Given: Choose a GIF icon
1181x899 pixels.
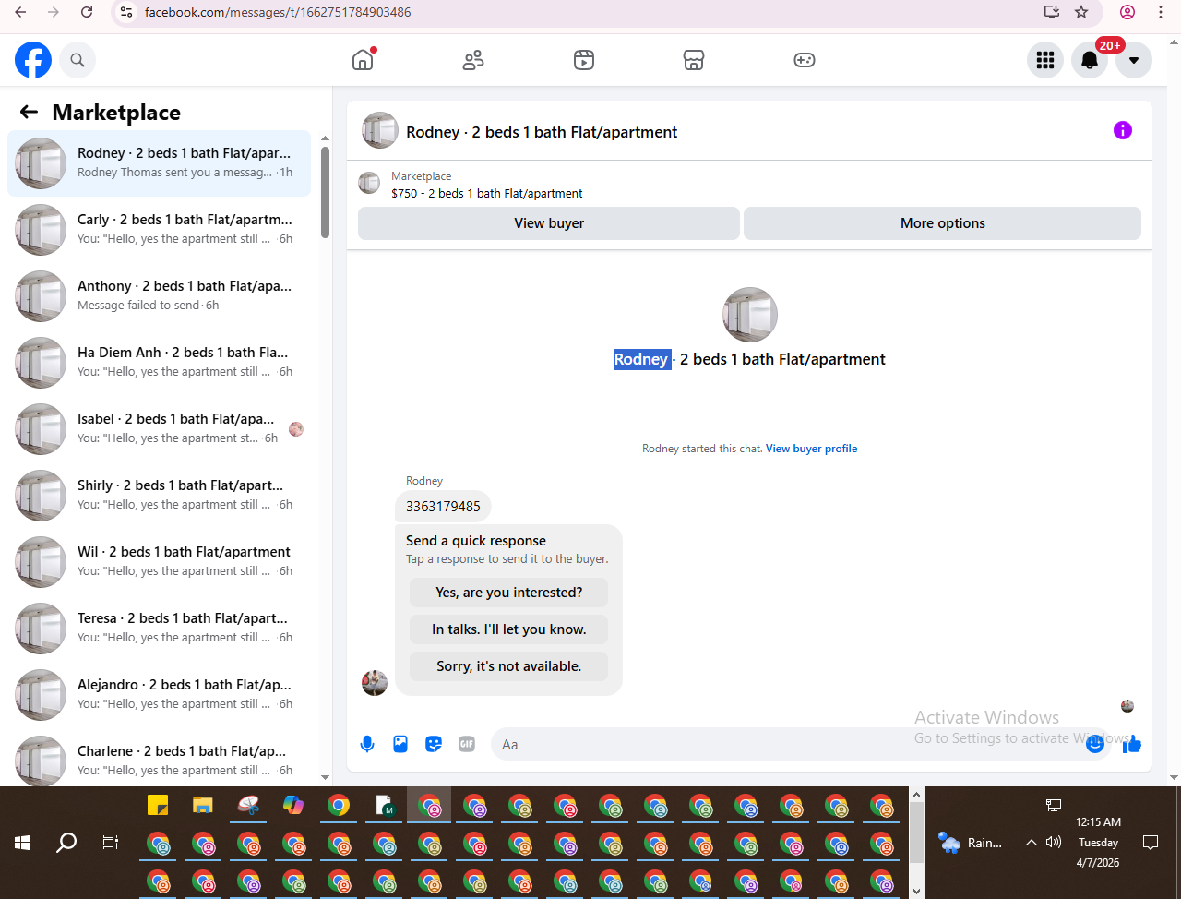Looking at the screenshot, I should [467, 744].
